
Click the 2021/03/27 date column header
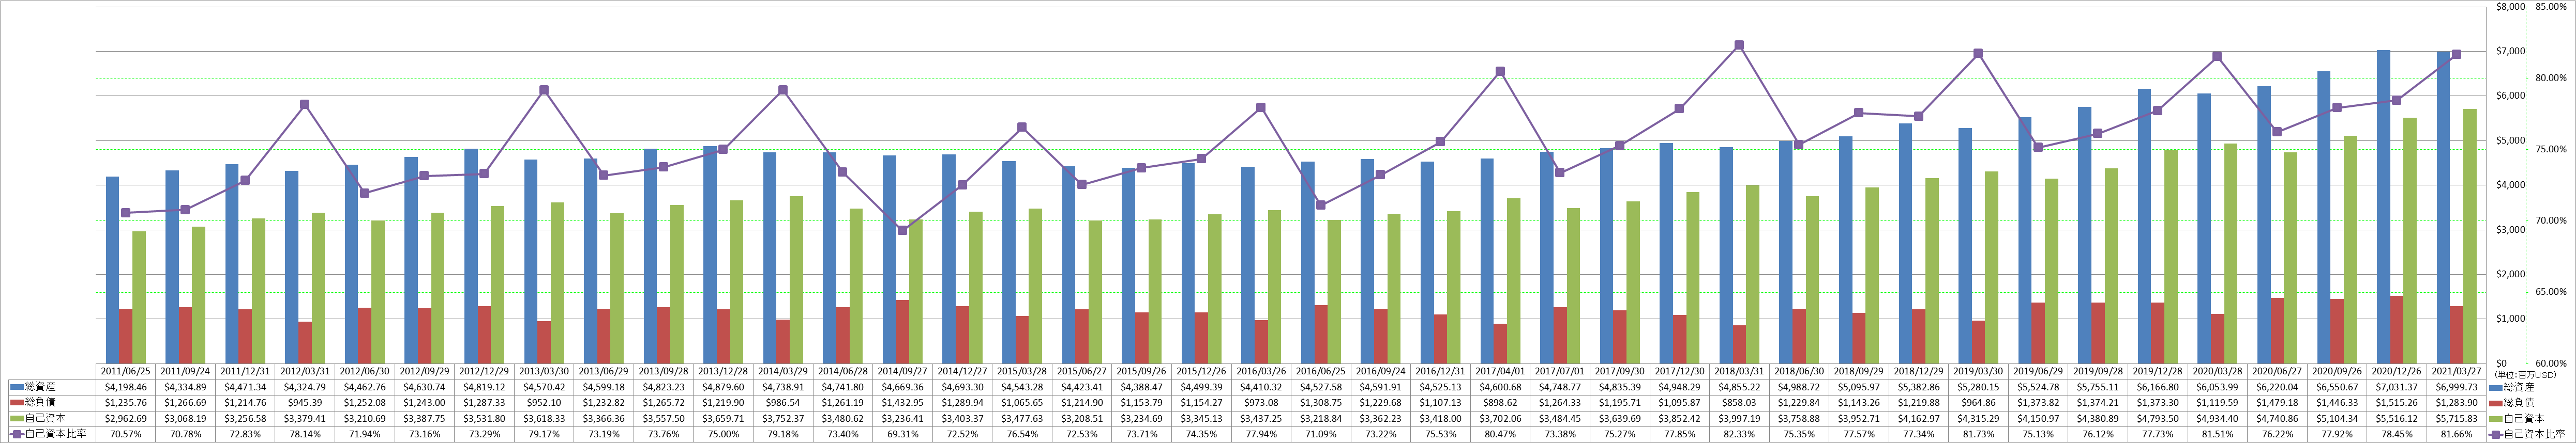(x=2458, y=370)
